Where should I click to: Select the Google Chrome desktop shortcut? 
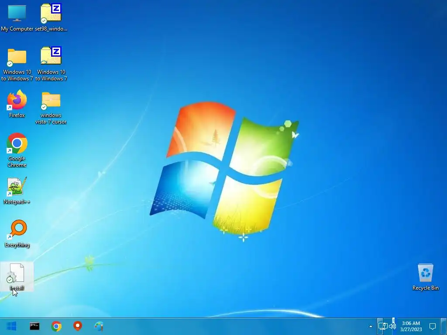click(x=17, y=150)
